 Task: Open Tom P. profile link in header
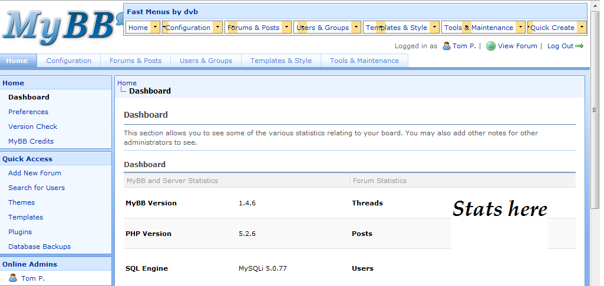464,46
